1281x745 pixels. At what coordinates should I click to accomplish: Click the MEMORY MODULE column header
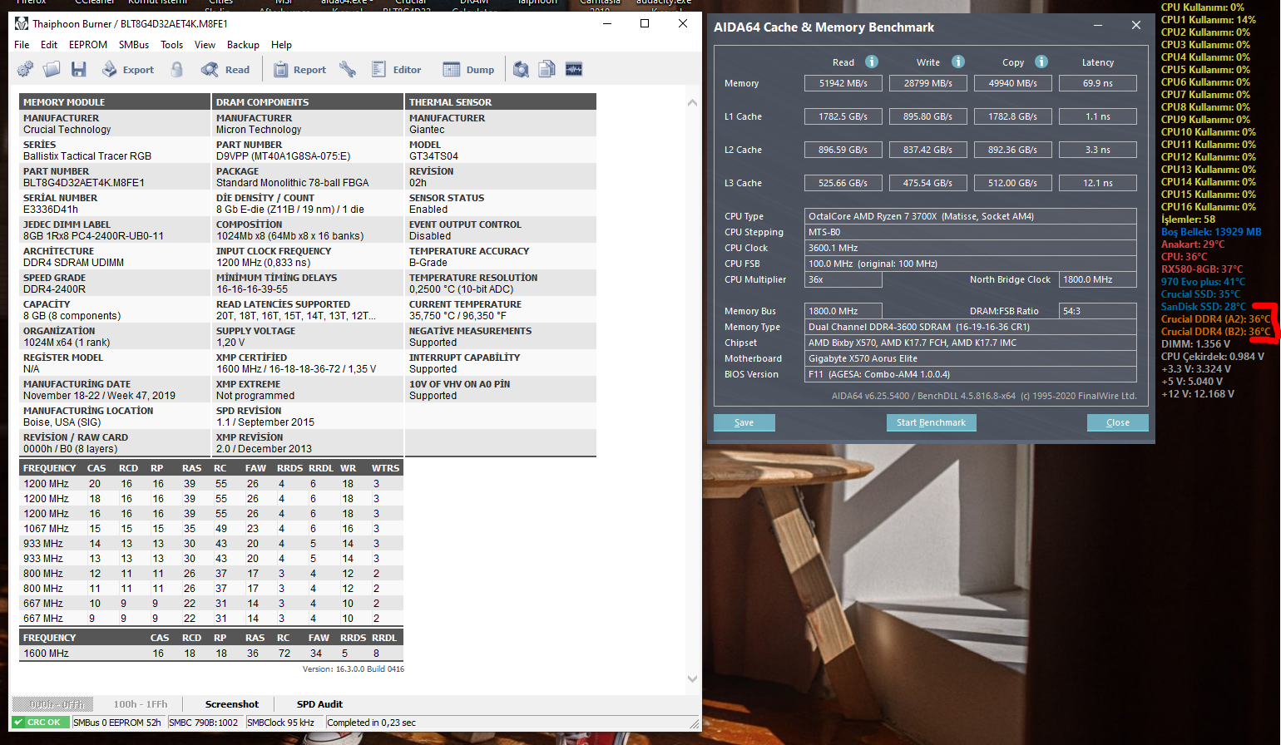coord(115,102)
